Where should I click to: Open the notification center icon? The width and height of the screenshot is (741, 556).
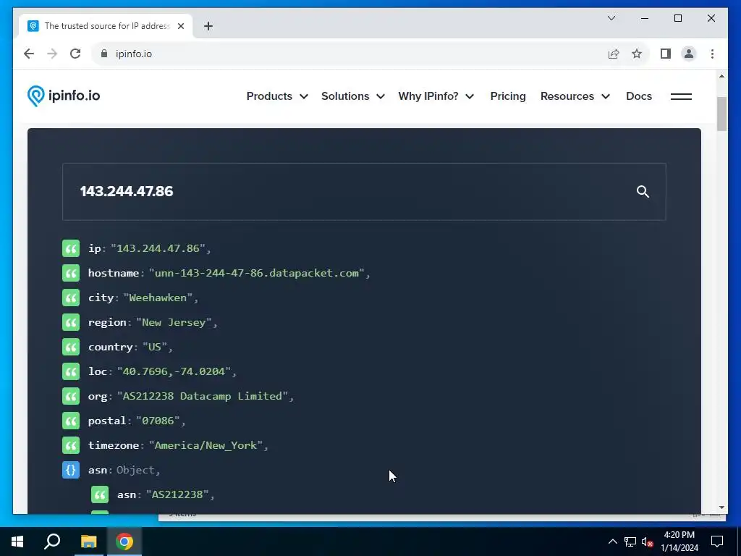(717, 542)
